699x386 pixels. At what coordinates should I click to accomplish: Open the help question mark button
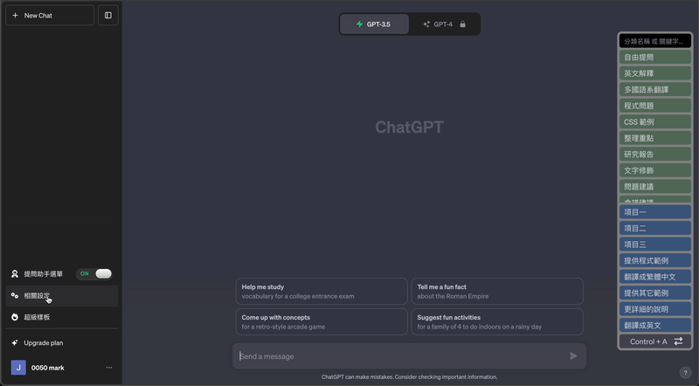685,373
